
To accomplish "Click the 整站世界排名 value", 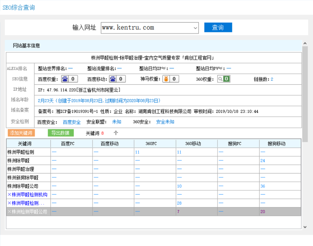I will 70,68.
